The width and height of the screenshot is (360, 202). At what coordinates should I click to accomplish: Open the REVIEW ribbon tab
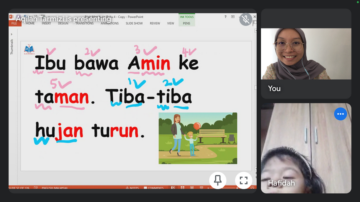point(155,23)
